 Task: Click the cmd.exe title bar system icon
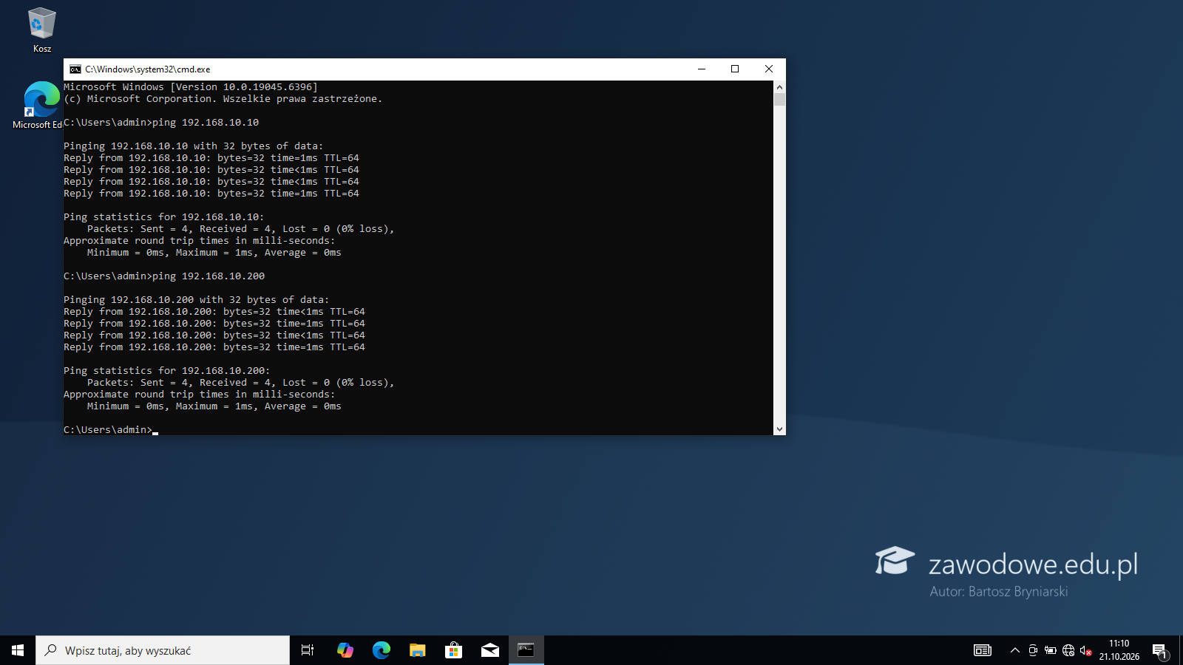click(x=75, y=69)
